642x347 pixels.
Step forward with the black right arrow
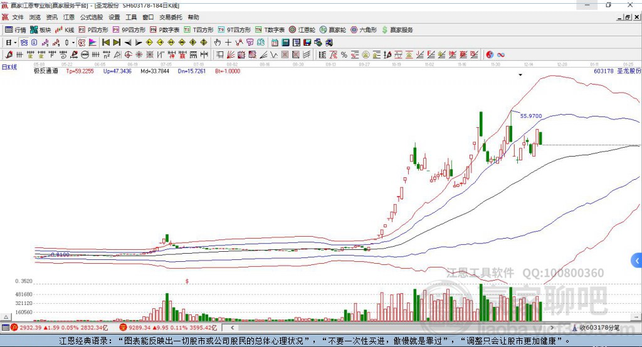pyautogui.click(x=139, y=43)
